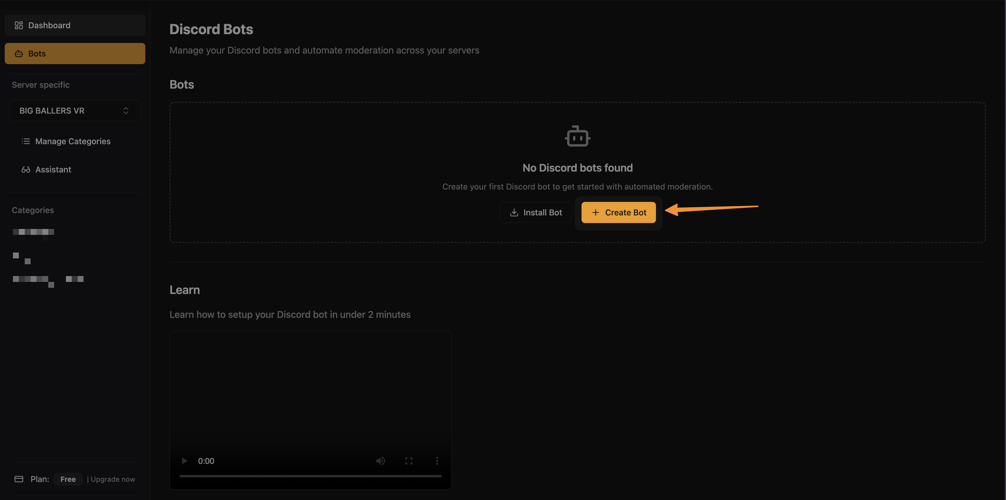The image size is (1006, 500).
Task: Mute the tutorial video audio
Action: tap(380, 461)
